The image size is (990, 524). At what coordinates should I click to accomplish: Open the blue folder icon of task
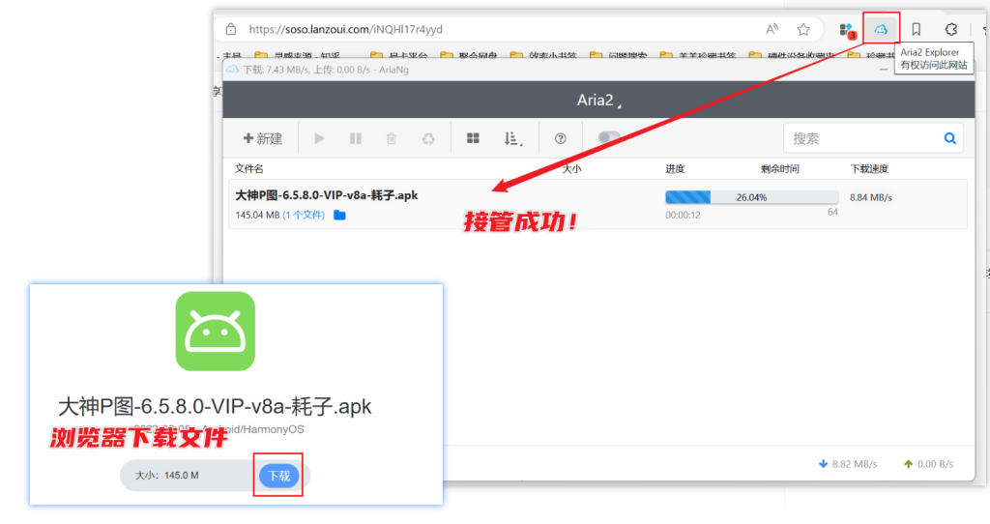pos(339,215)
